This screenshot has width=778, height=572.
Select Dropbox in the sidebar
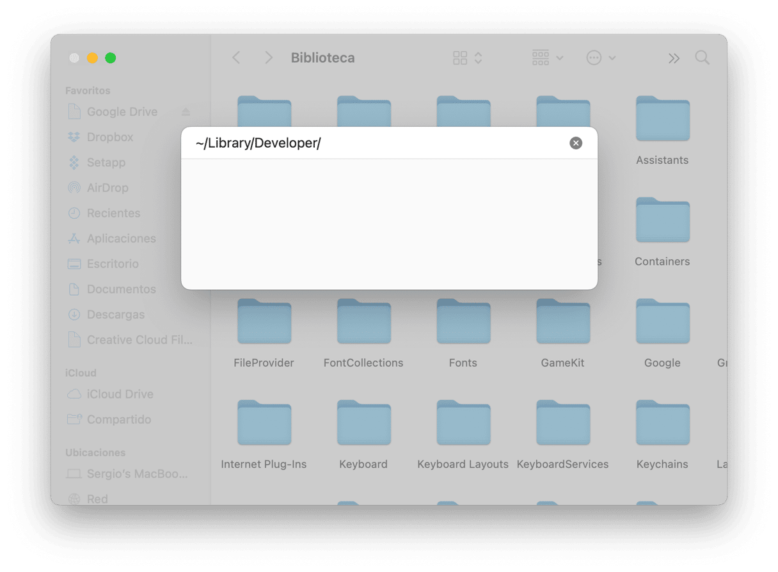(x=110, y=137)
